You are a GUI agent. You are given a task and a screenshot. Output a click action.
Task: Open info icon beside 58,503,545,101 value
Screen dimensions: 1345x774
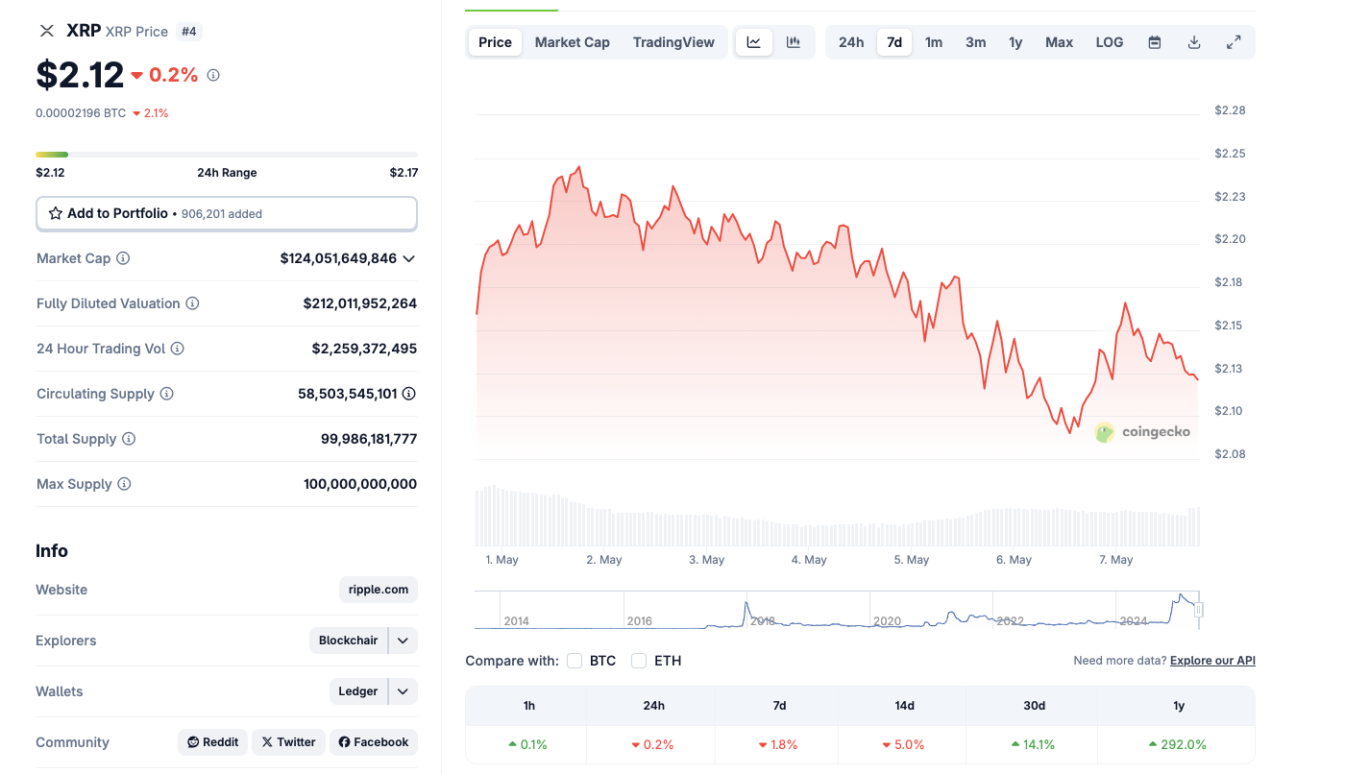[x=409, y=394]
